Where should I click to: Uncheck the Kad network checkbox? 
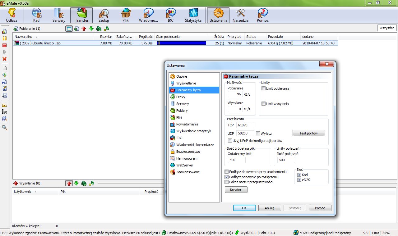coord(299,175)
